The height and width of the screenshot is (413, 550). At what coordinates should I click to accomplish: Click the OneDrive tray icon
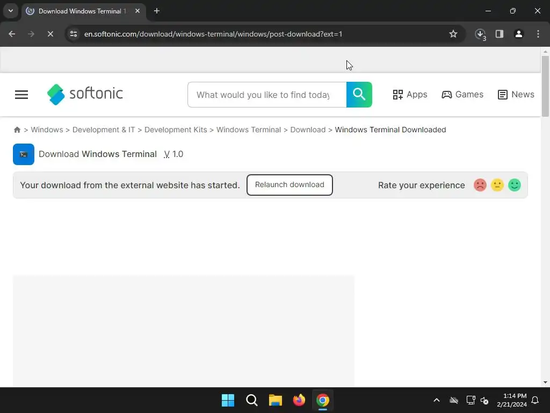(454, 400)
